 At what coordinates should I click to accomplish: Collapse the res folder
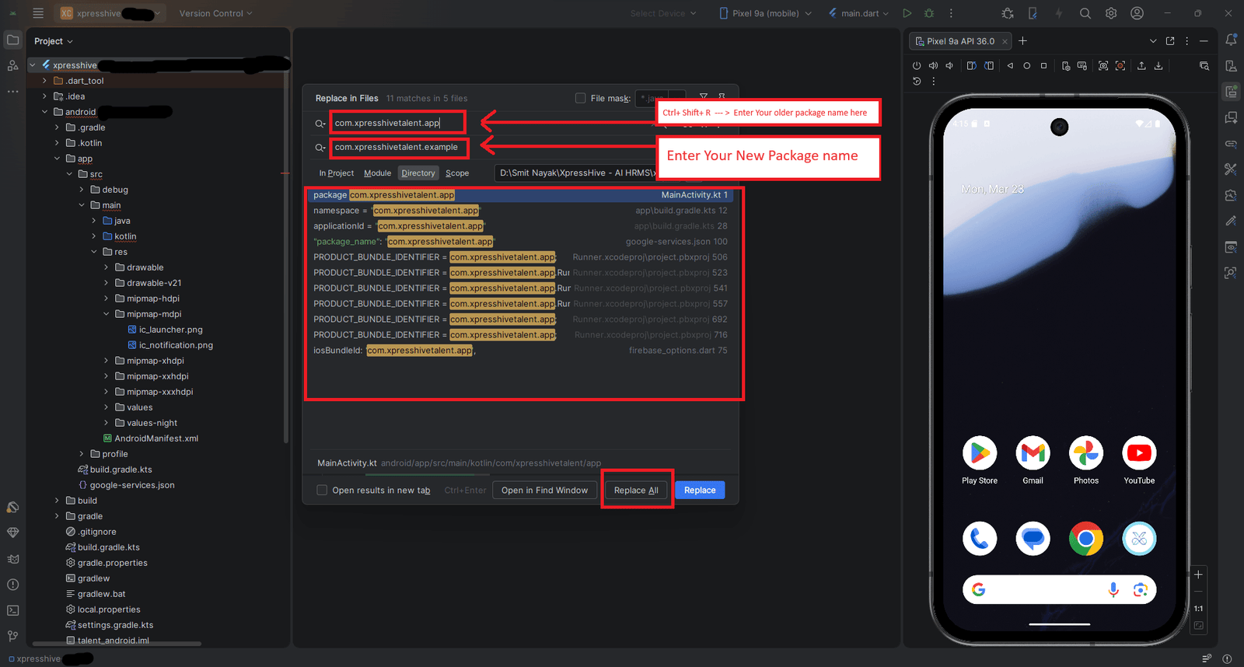pos(94,252)
